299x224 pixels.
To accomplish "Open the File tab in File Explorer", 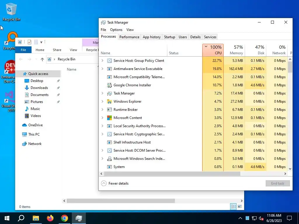I will [x=23, y=50].
